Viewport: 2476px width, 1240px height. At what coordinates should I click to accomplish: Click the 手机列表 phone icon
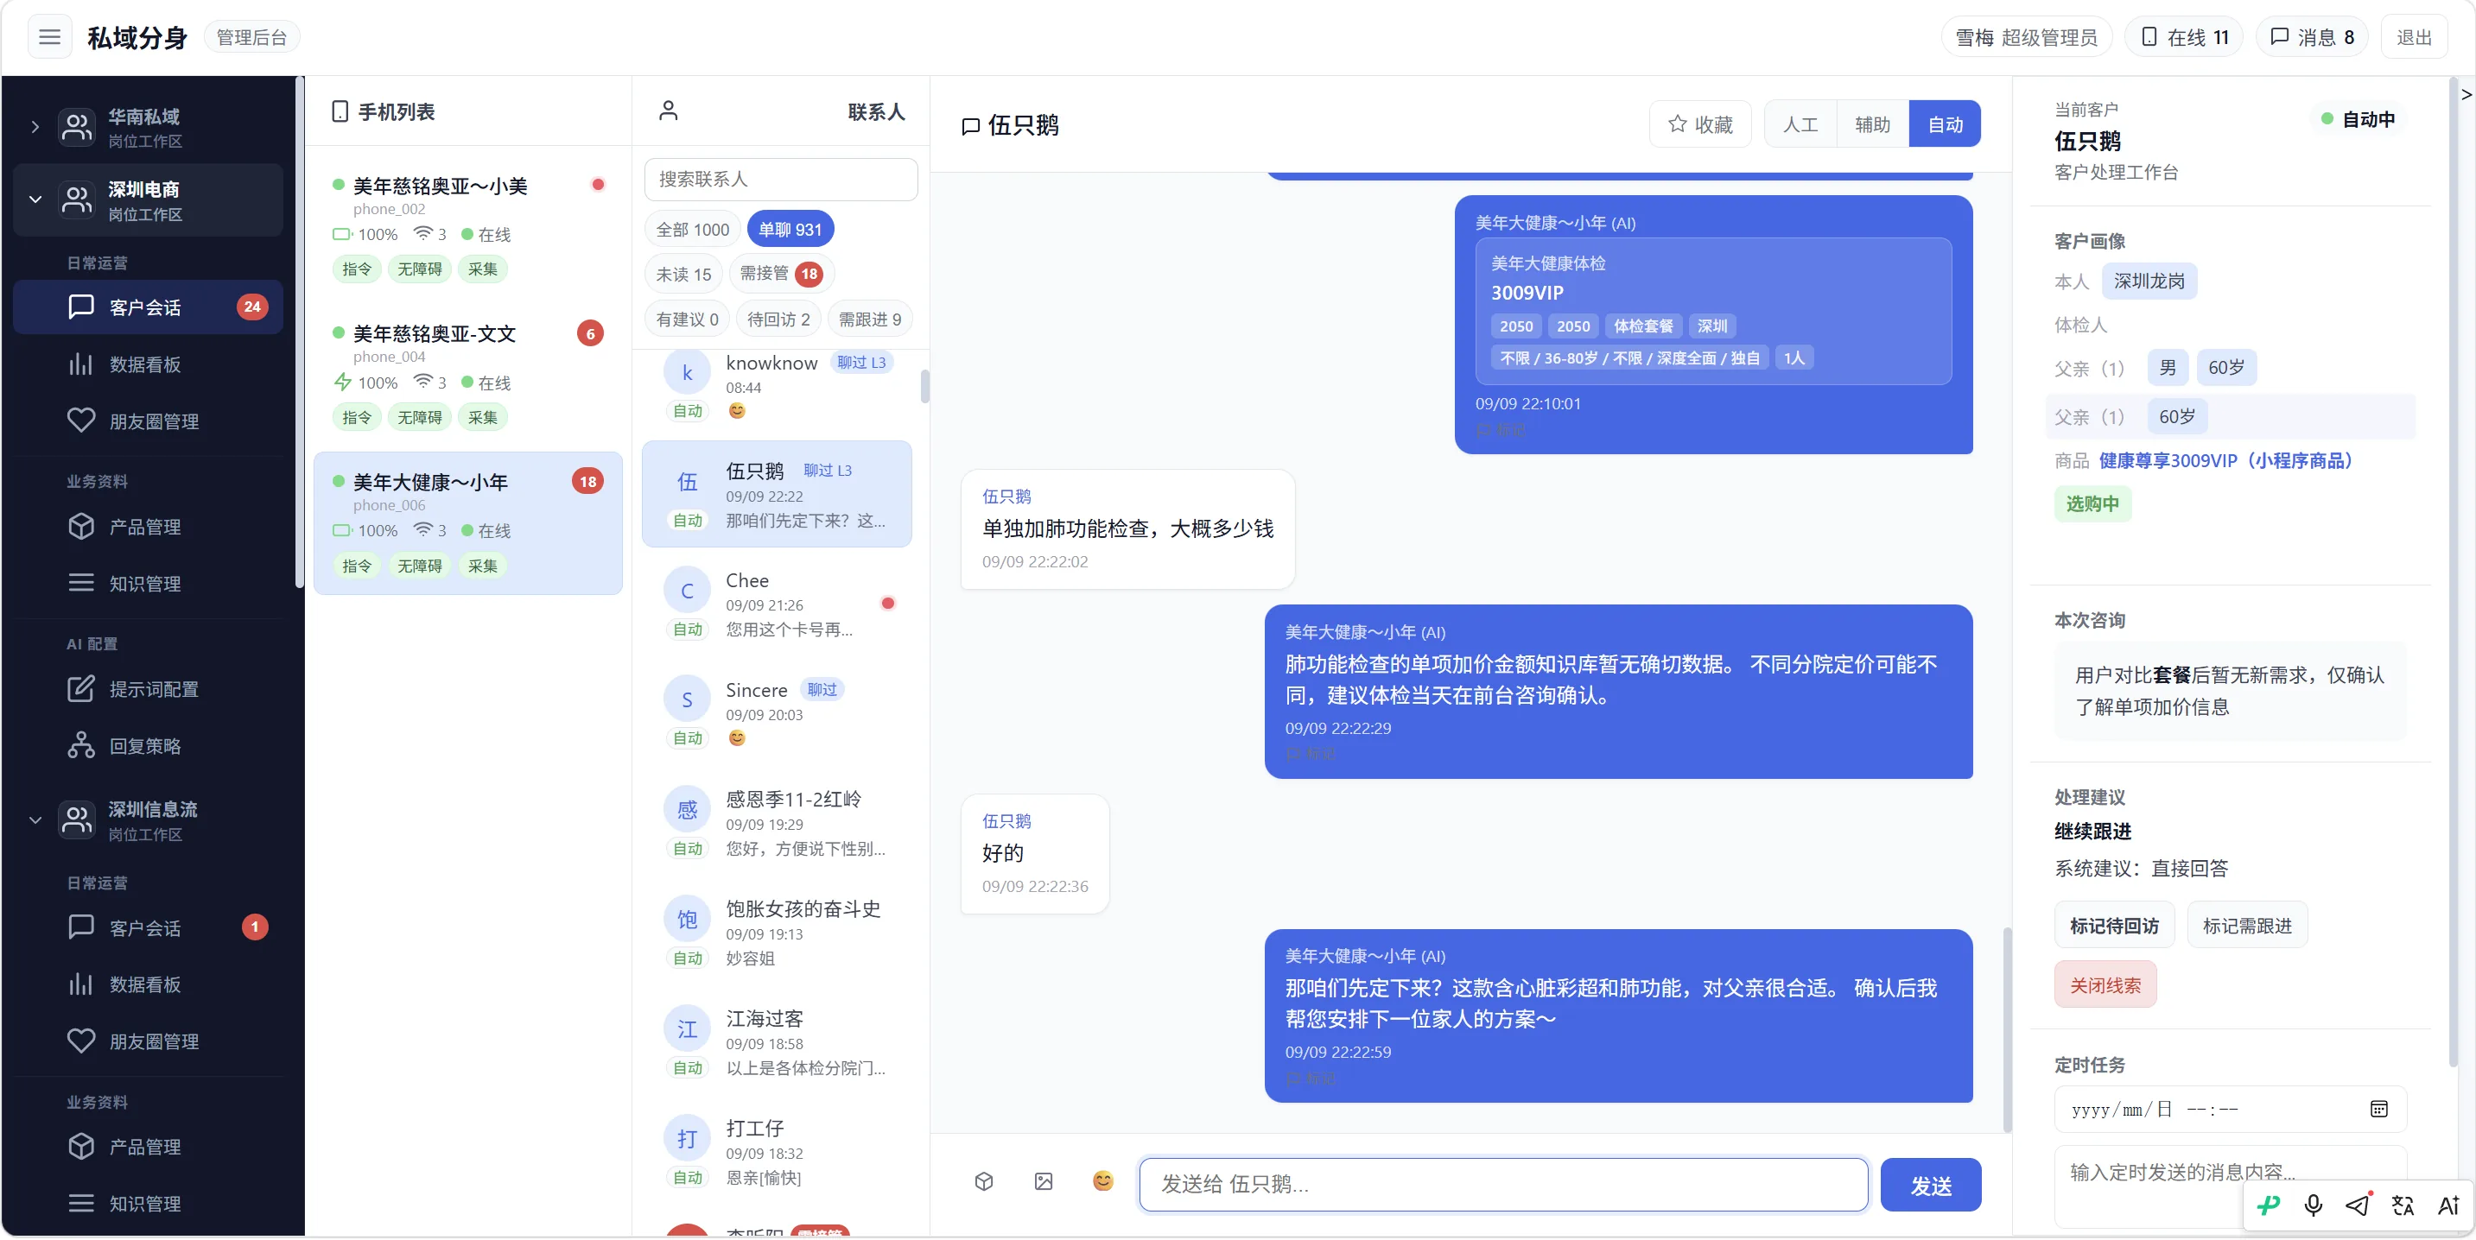340,111
